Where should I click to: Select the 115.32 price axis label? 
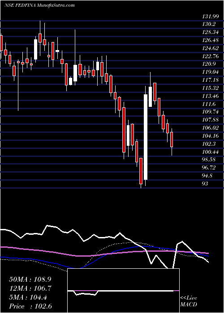211,88
